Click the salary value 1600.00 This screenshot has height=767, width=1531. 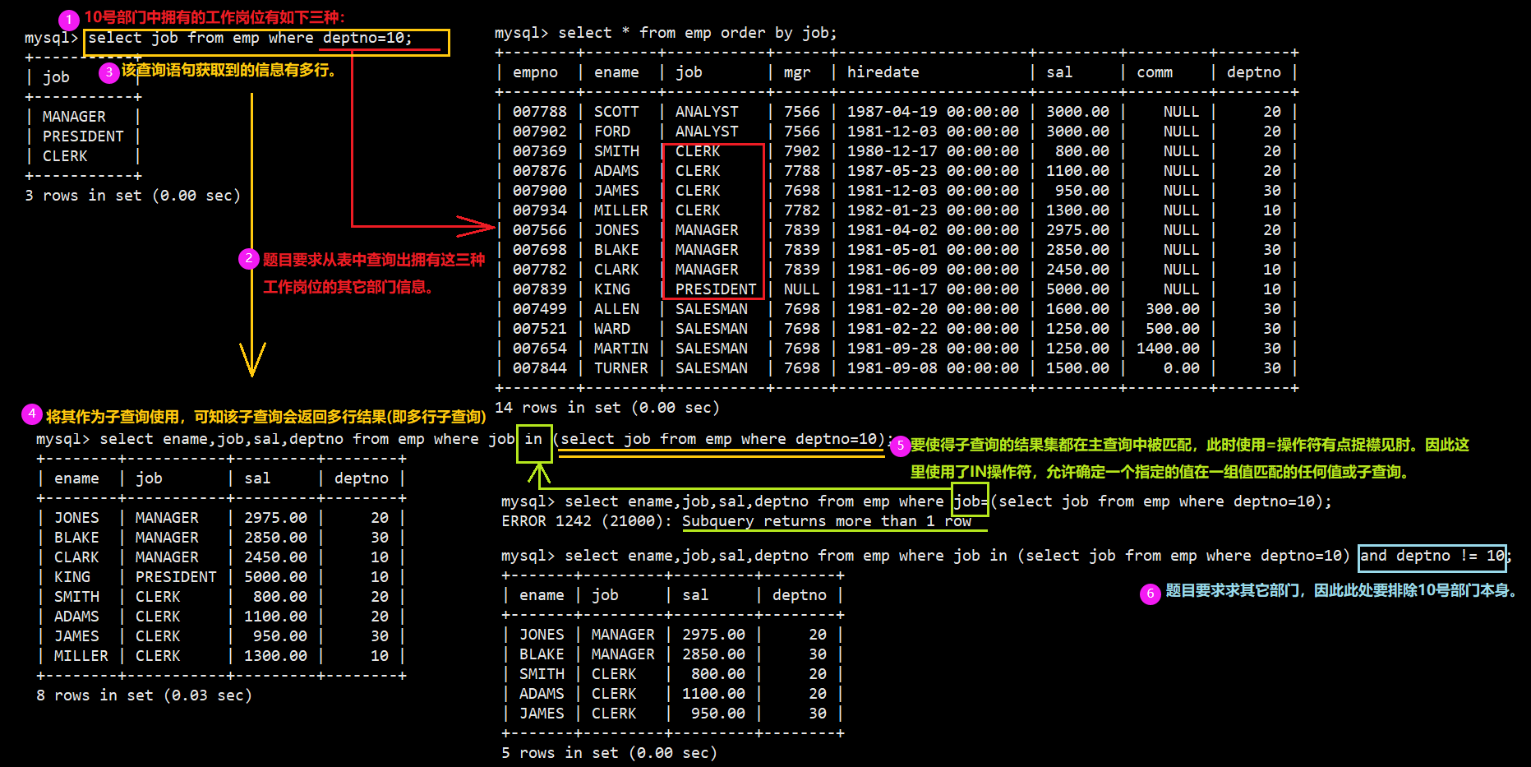tap(1077, 309)
